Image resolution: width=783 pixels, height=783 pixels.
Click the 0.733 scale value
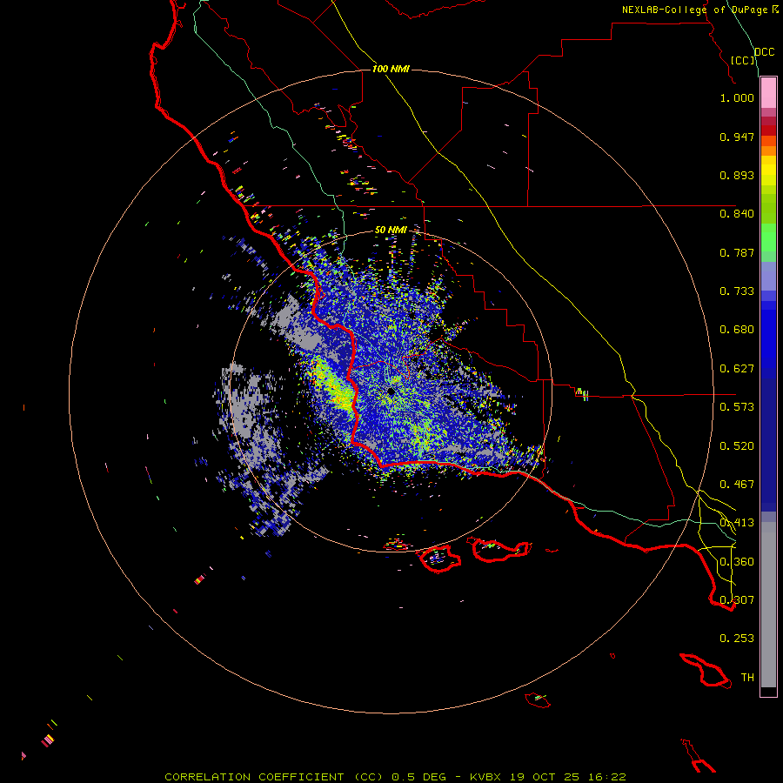pyautogui.click(x=737, y=291)
